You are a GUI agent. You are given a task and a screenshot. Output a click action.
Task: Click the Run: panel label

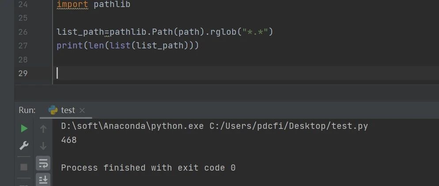click(27, 110)
